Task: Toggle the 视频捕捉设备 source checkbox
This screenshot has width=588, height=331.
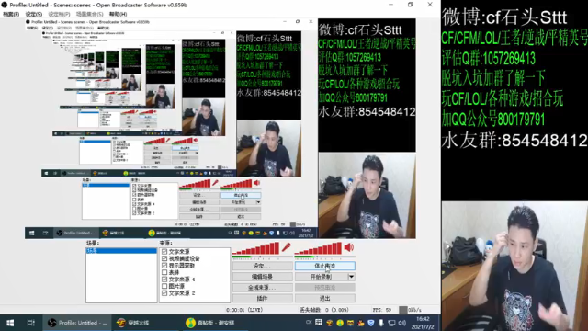Action: (164, 258)
